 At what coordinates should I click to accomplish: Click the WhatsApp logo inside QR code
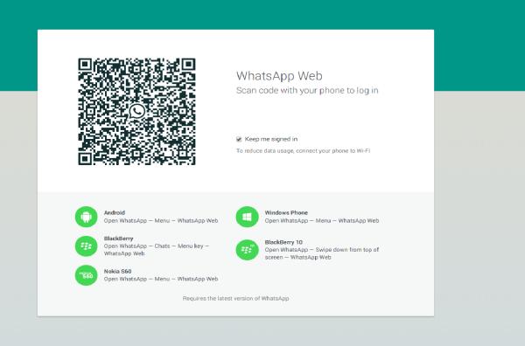(x=137, y=111)
